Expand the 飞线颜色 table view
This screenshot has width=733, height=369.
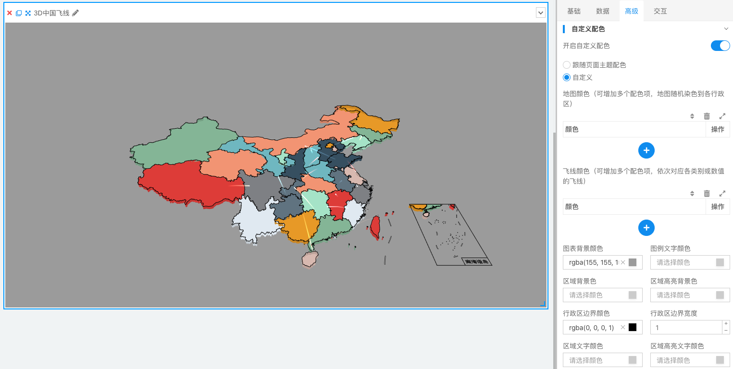pyautogui.click(x=722, y=194)
